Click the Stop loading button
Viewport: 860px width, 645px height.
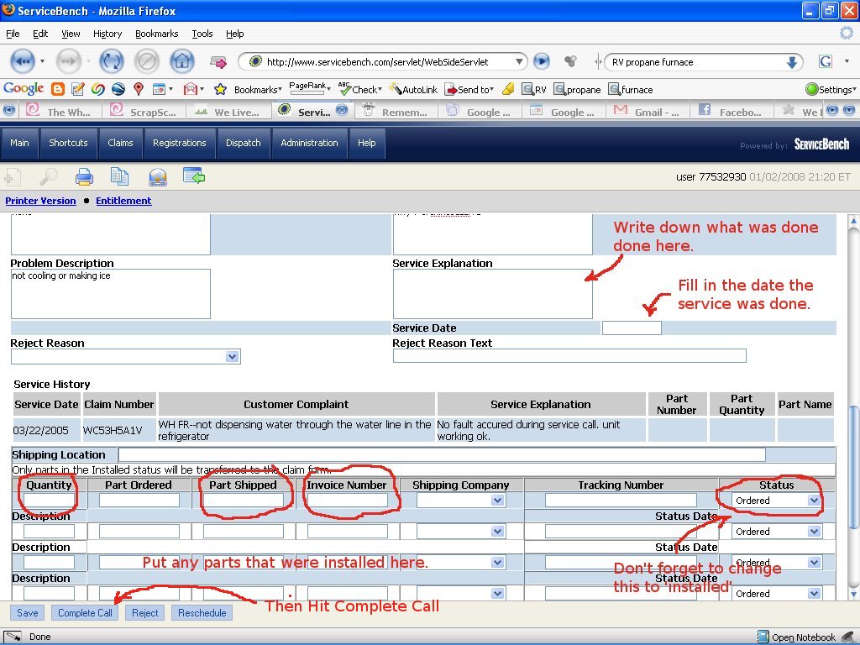146,60
